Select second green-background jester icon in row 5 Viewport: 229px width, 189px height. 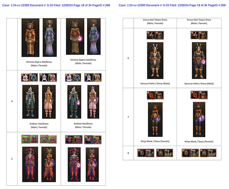pos(34,139)
